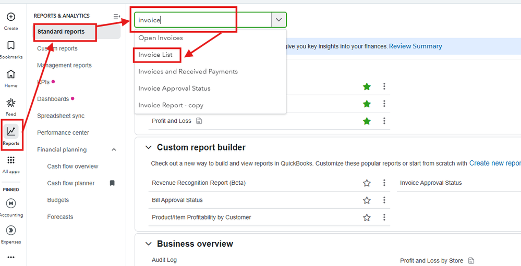Select Invoice List from the suggestions
Image resolution: width=521 pixels, height=266 pixels.
click(x=155, y=55)
